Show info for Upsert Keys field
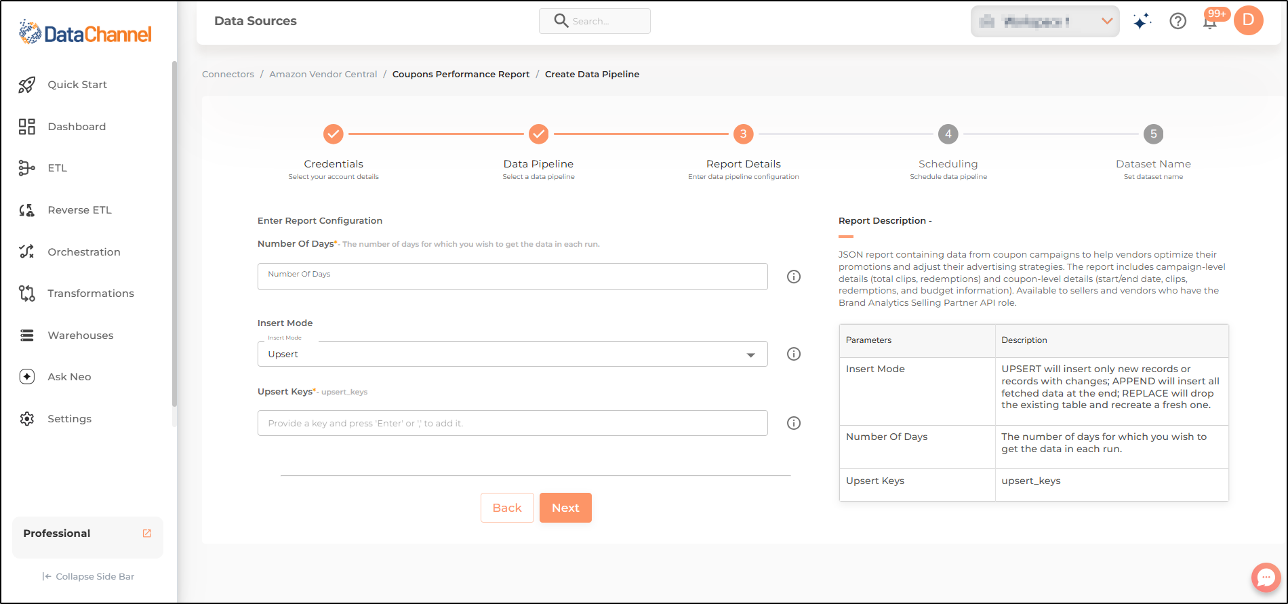The width and height of the screenshot is (1288, 604). point(794,423)
